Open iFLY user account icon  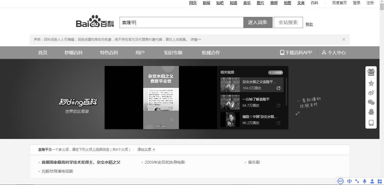[x=372, y=181]
